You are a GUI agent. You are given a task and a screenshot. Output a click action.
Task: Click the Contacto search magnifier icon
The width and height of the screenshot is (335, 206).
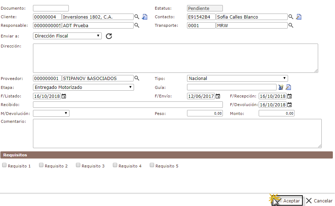click(x=291, y=17)
